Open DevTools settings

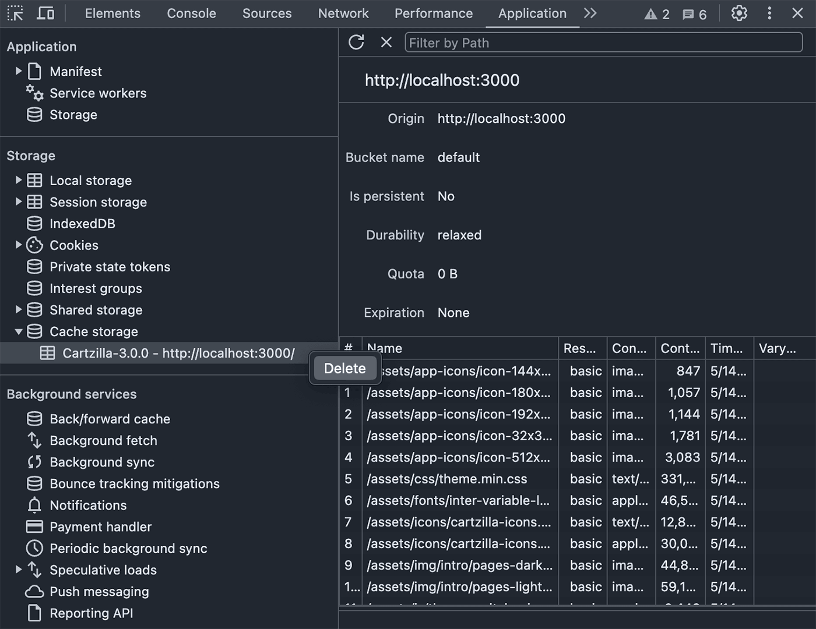(738, 13)
